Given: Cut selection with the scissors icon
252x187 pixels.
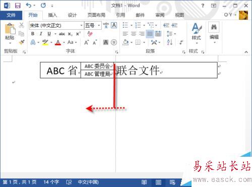Looking at the screenshot, I should 21,25.
